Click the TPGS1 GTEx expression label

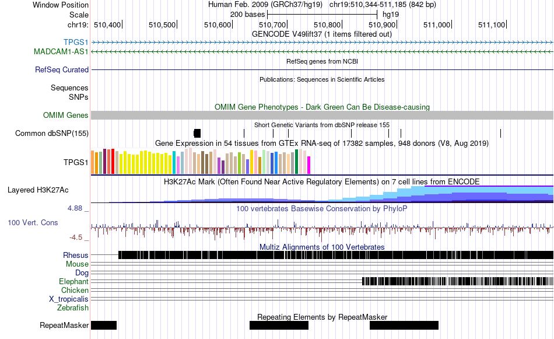click(76, 162)
